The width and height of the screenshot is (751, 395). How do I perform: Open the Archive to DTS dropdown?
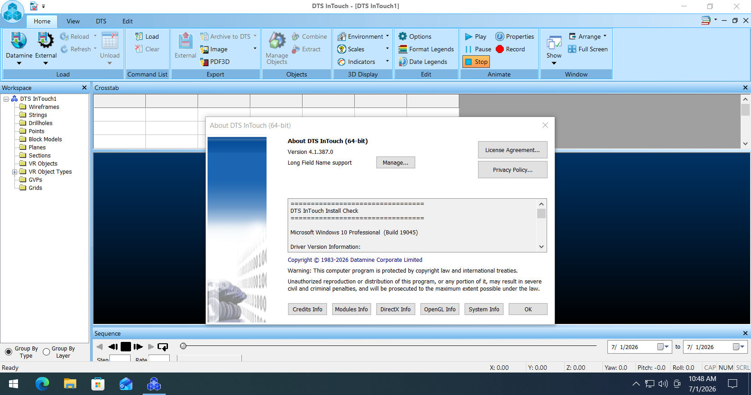point(255,36)
